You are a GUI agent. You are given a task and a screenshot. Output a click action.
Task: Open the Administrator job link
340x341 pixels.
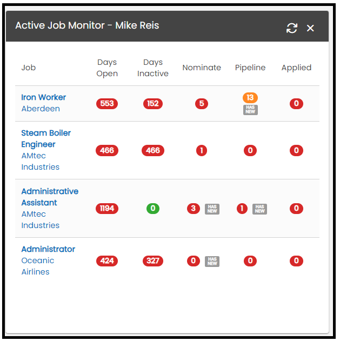(x=48, y=249)
